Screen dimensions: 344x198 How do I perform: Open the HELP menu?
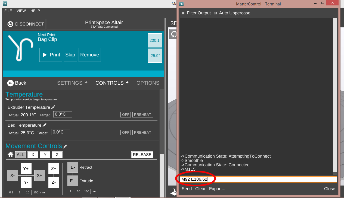tap(35, 11)
